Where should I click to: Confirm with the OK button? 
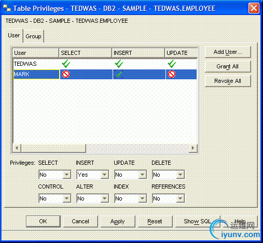tap(43, 221)
